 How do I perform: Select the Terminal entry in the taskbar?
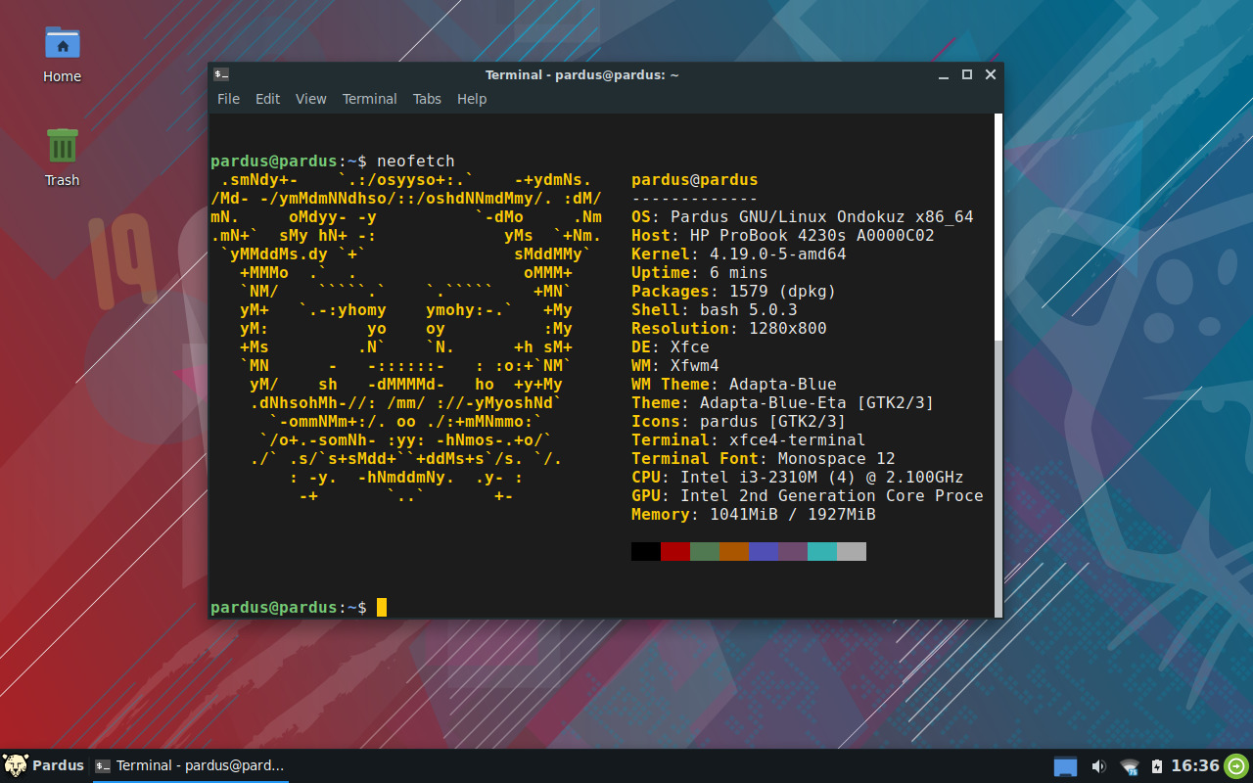pyautogui.click(x=189, y=766)
